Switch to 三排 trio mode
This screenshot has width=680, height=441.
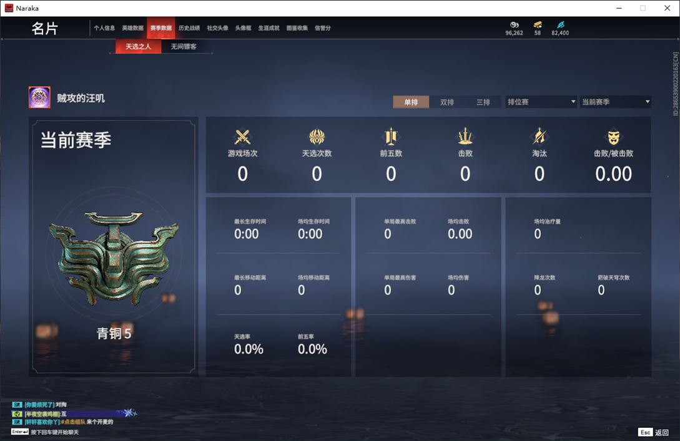[x=483, y=102]
